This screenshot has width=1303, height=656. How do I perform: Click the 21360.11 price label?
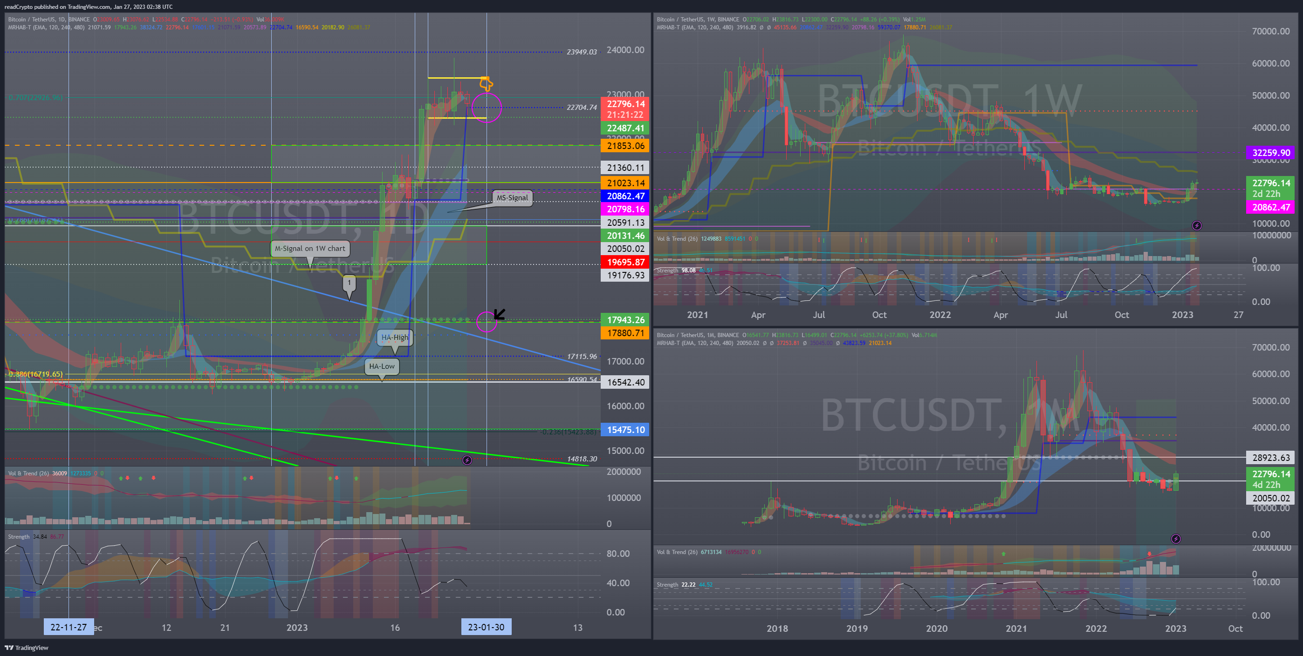tap(625, 168)
